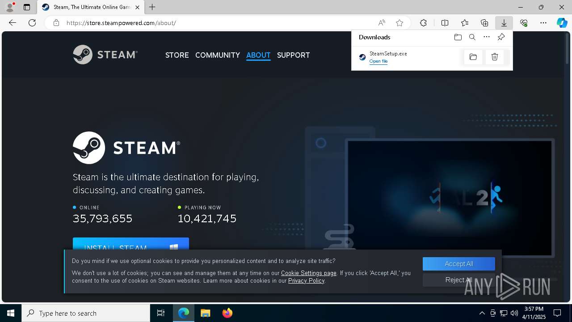Screen dimensions: 572x322
Task: Click the address bar URL
Action: tap(121, 23)
